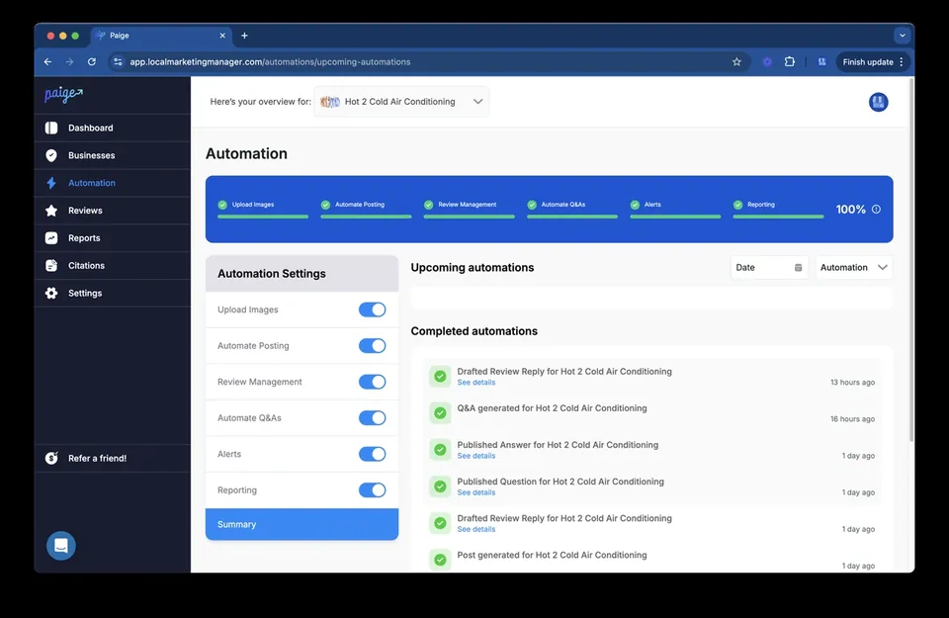The image size is (949, 618).
Task: Open the Settings gear icon in sidebar
Action: pos(51,293)
